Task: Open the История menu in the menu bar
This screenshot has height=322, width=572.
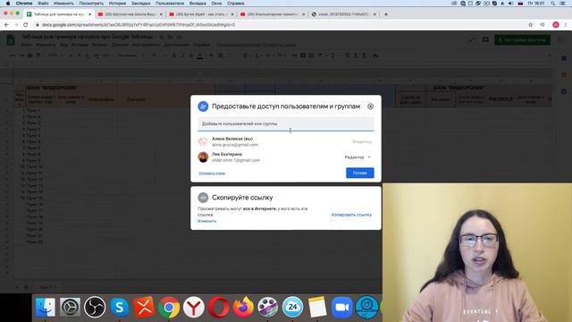Action: [x=117, y=4]
